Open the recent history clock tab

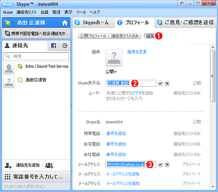point(65,46)
